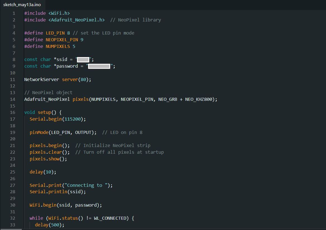Click 'Adafruit_NeoPixel' type on line 14

47,99
